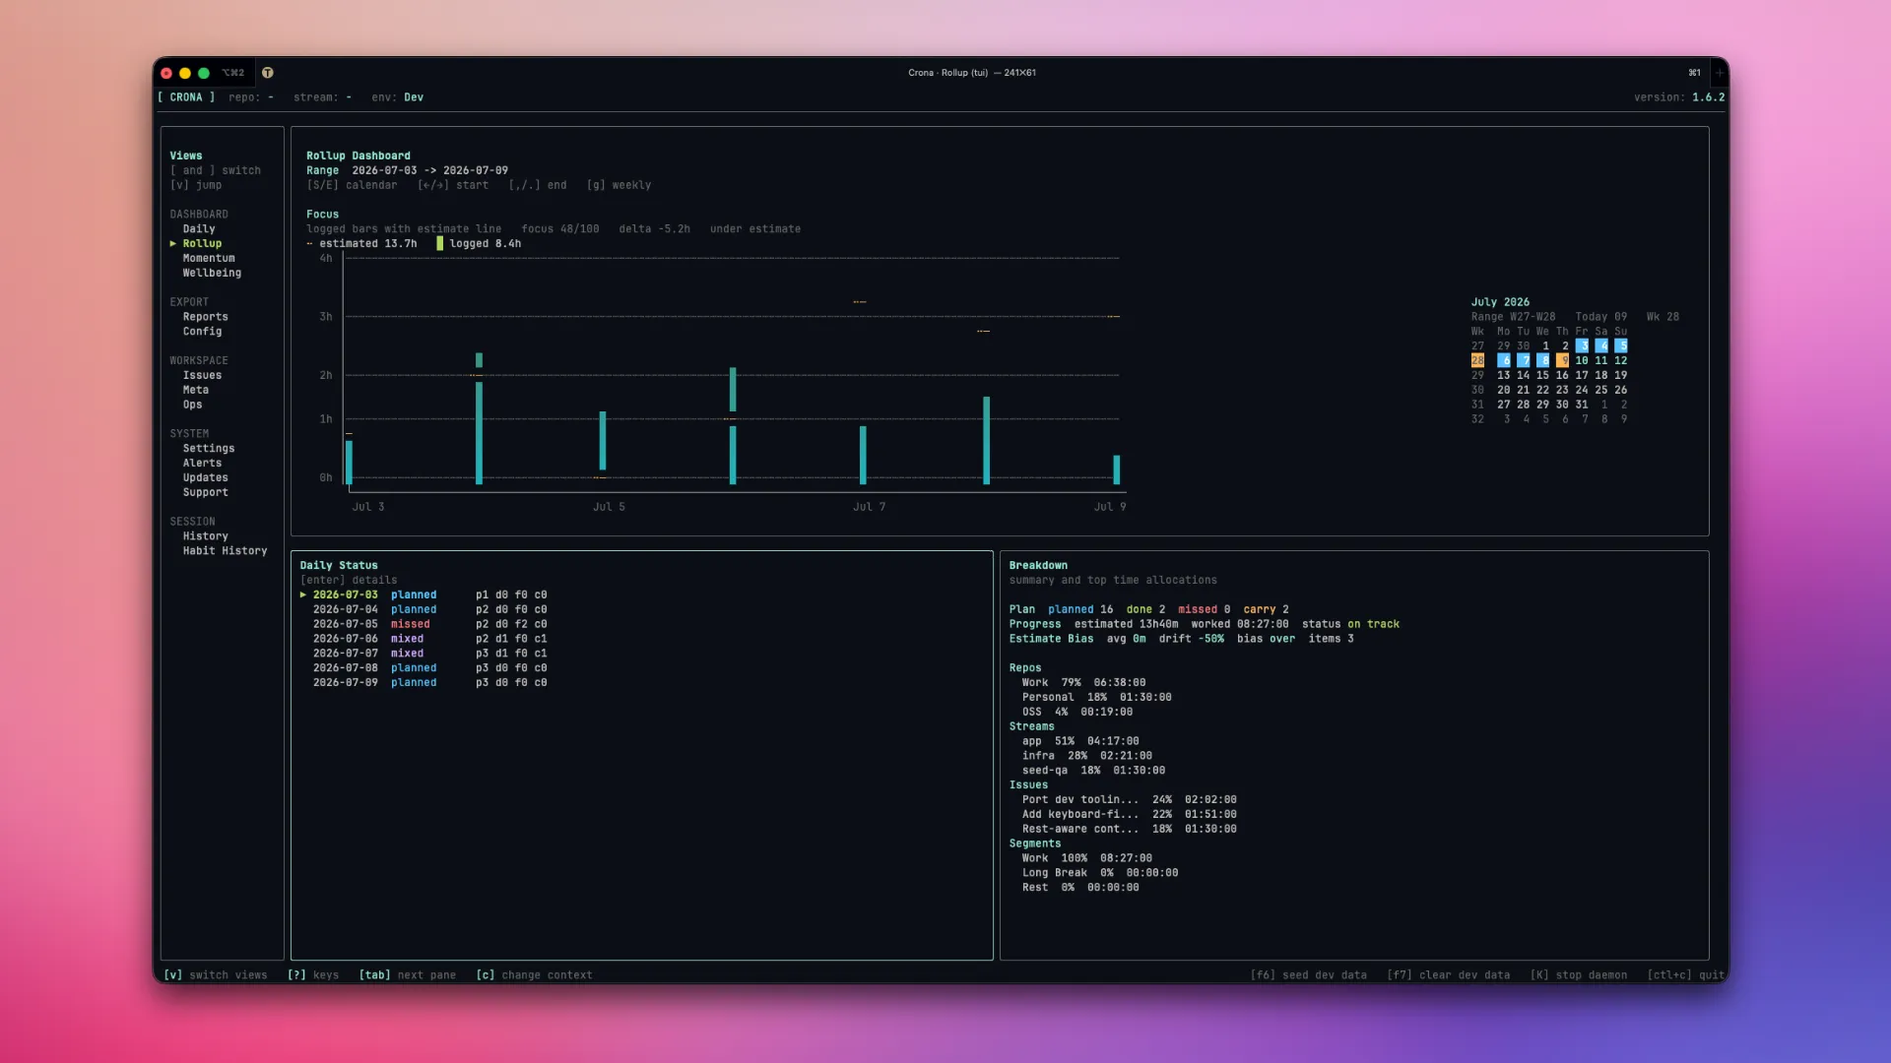Open Config under Export
The height and width of the screenshot is (1063, 1891).
202,332
